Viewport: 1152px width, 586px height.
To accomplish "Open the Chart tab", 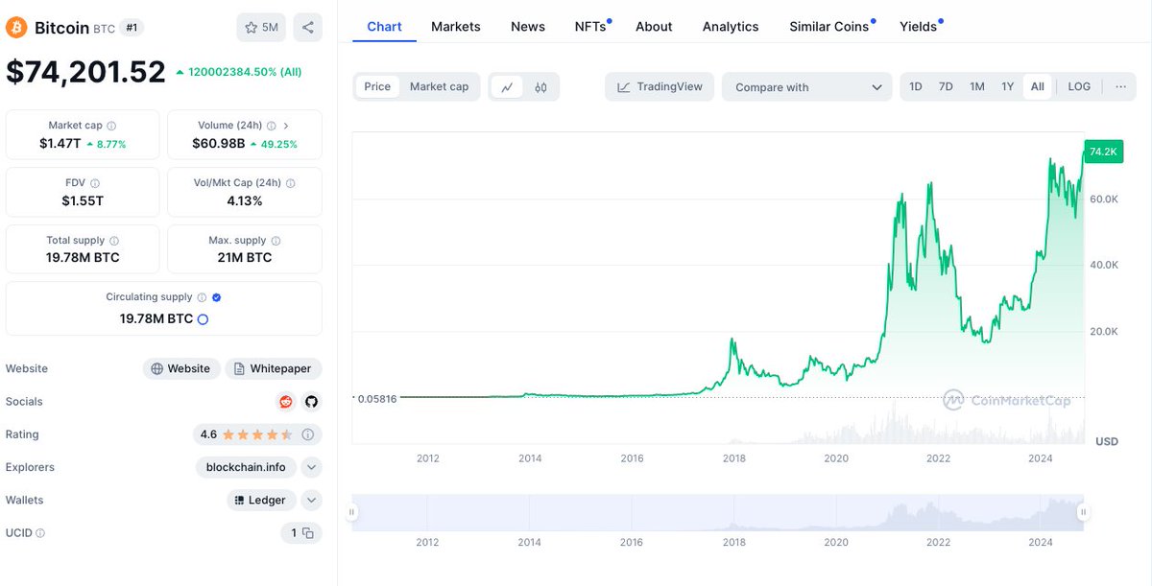I will (x=384, y=27).
